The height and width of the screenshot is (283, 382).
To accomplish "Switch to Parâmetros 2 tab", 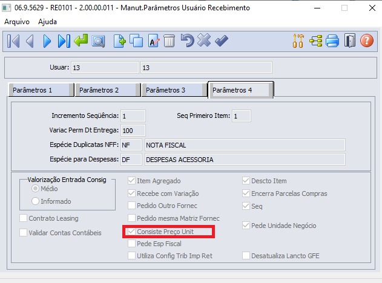I will [x=108, y=90].
